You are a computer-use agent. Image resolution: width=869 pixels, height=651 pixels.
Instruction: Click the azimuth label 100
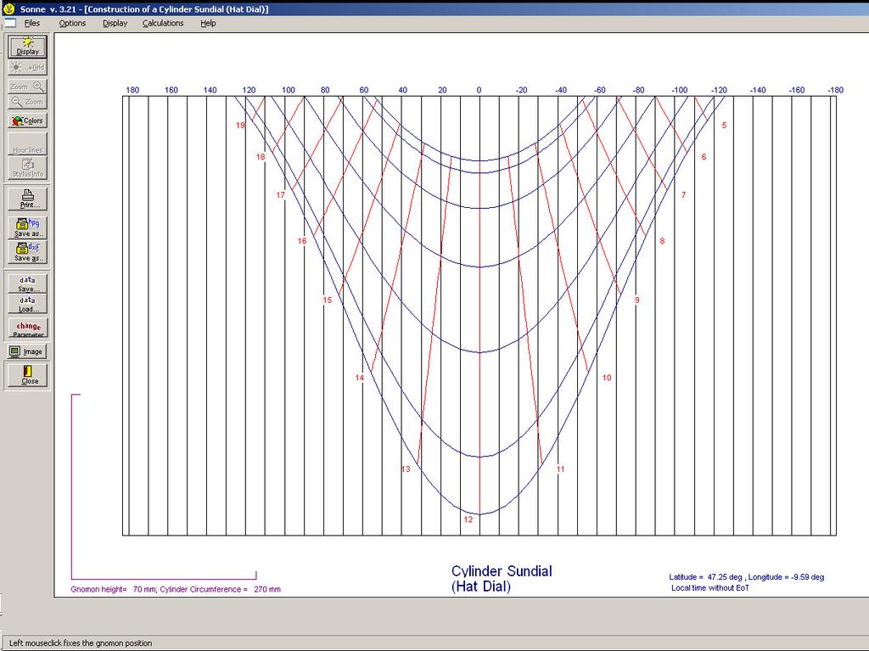pyautogui.click(x=289, y=90)
